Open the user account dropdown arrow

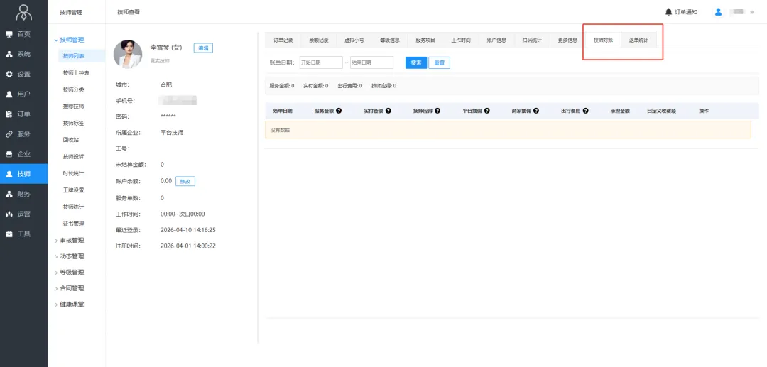(x=752, y=12)
